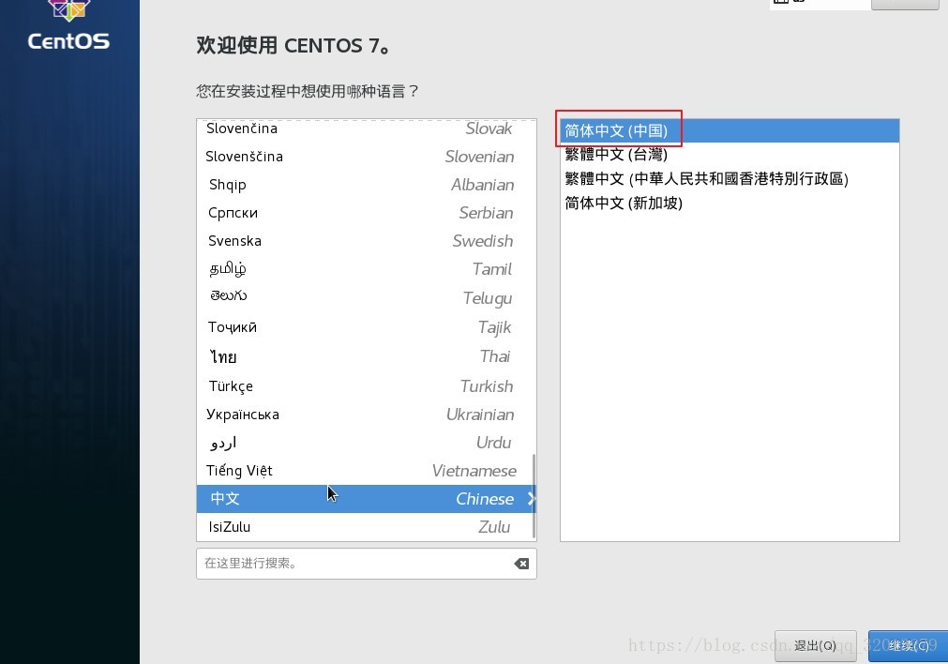Select 繁體中文 Hong Kong locale
Viewport: 948px width, 664px height.
coord(730,178)
